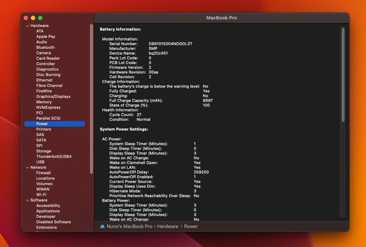Select ATA in the sidebar
The width and height of the screenshot is (366, 247).
pyautogui.click(x=40, y=31)
